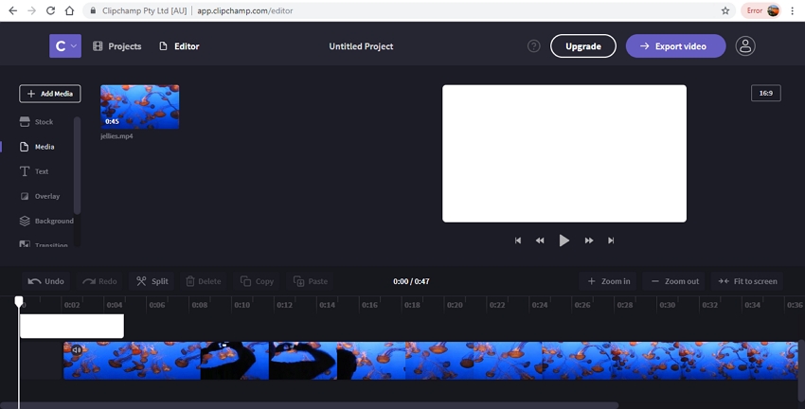
Task: Click Split in the timeline toolbar
Action: tap(152, 281)
